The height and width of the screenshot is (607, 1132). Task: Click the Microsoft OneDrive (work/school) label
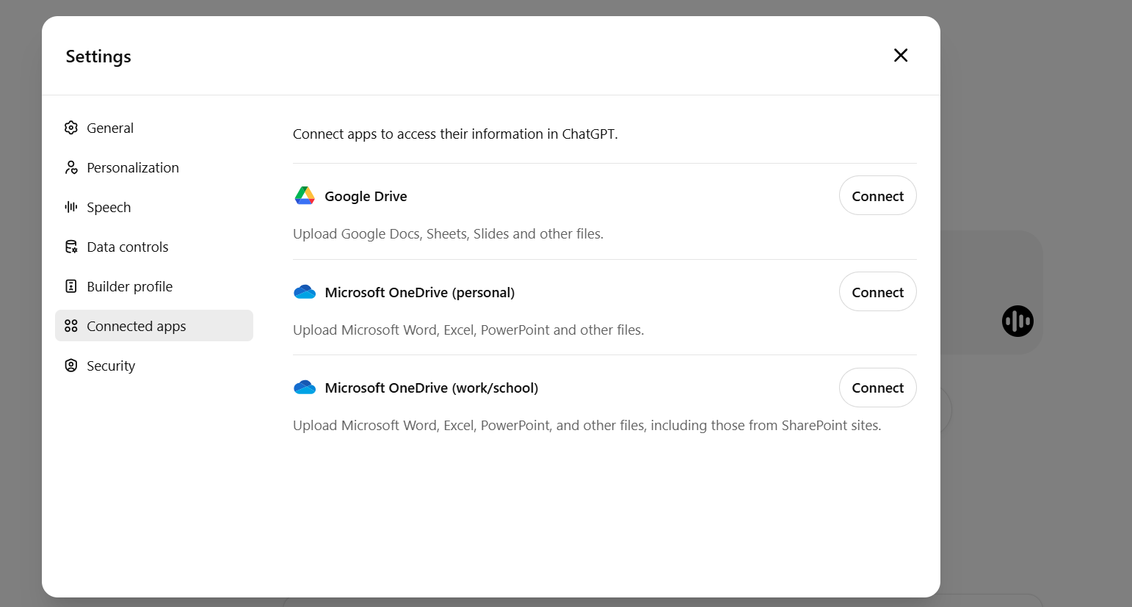[432, 388]
